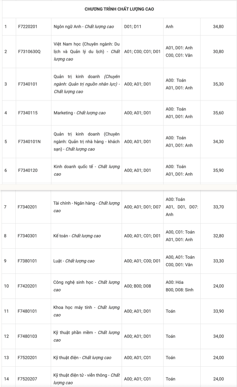Select the "Luật" program name

coord(74,261)
